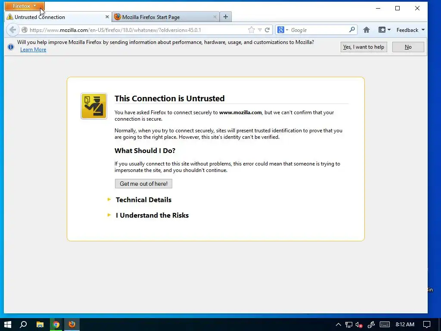This screenshot has height=331, width=441.
Task: Click the Google search input field
Action: [319, 30]
